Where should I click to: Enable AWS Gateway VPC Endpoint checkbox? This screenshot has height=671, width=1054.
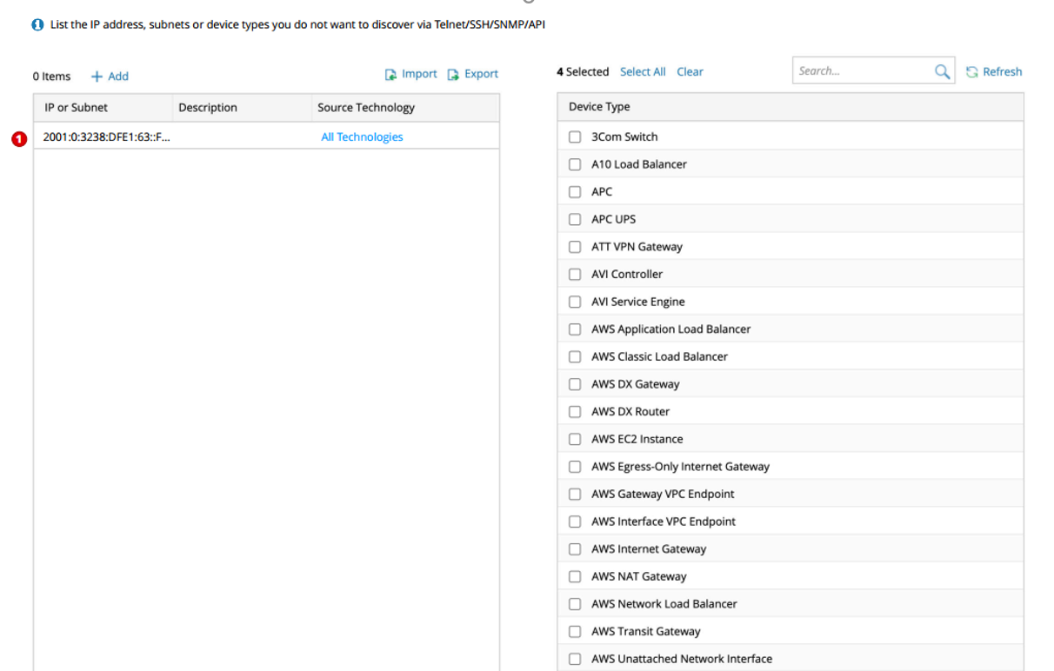575,494
